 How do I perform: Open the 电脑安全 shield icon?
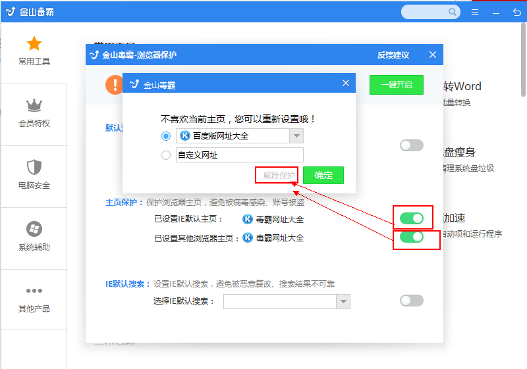[34, 167]
